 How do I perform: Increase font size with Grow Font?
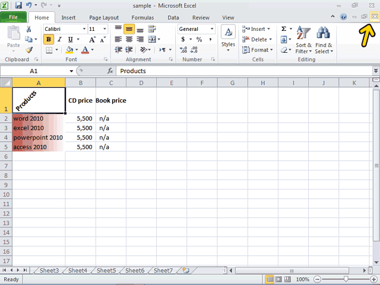coord(92,40)
